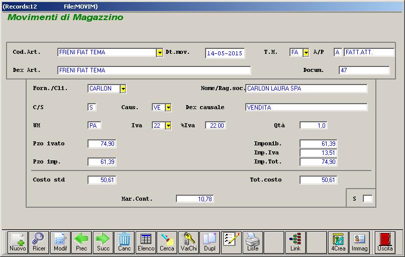This screenshot has width=405, height=257.
Task: Click the A/P letter field
Action: coord(338,52)
